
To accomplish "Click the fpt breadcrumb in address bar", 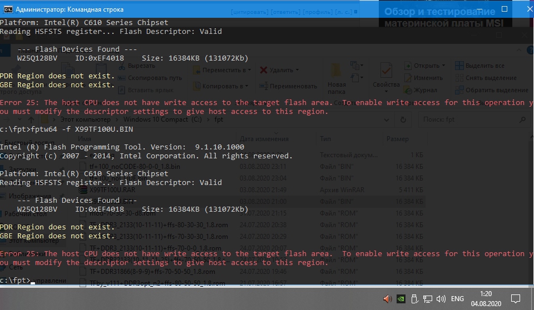I will coord(219,119).
